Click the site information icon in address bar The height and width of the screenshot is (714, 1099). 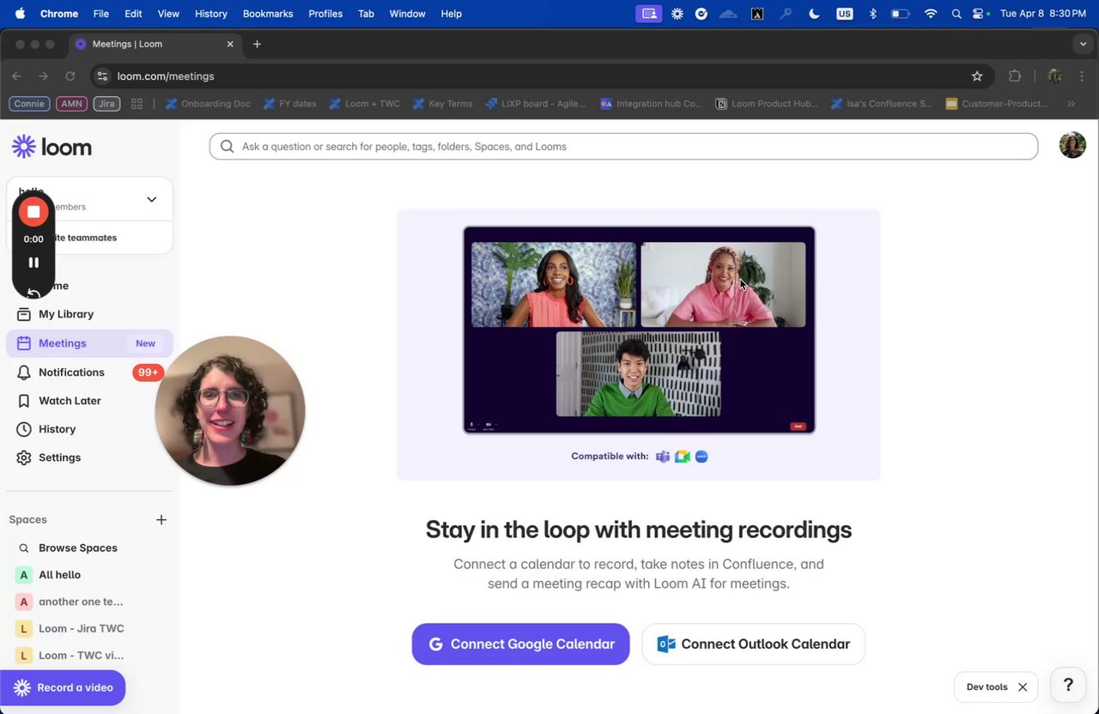point(102,76)
